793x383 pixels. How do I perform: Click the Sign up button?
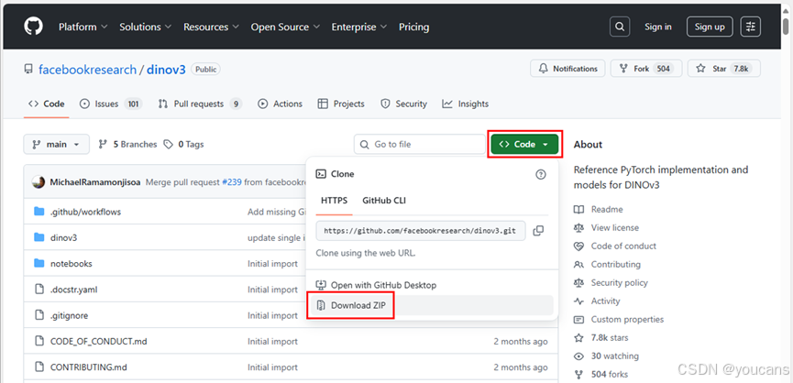click(x=710, y=27)
